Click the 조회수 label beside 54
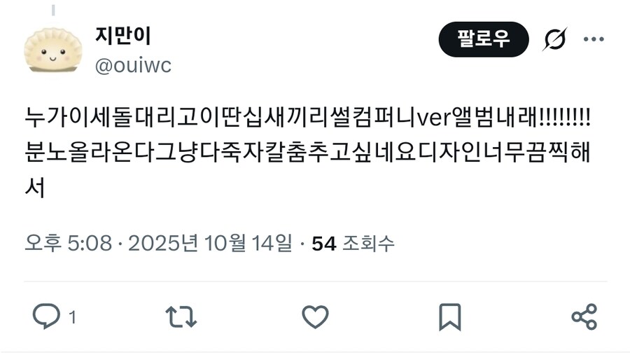 (368, 244)
